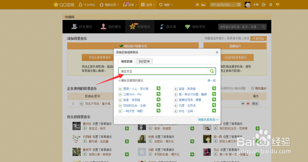Play 可念不可说 - 崔子格
The width and height of the screenshot is (308, 162).
point(81,103)
